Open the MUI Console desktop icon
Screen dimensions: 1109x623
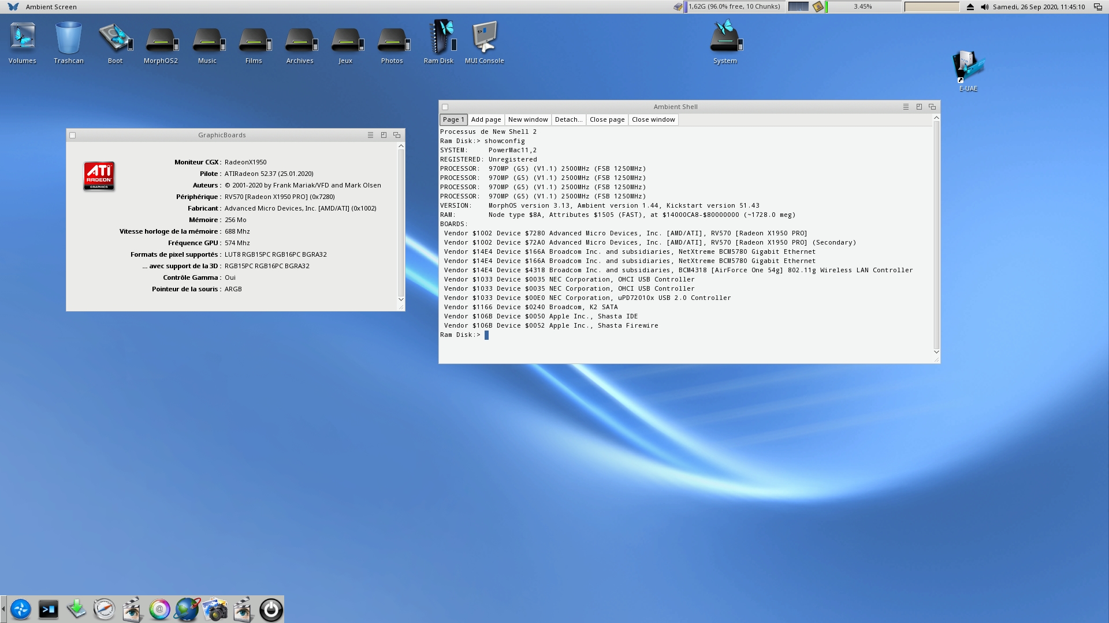click(x=484, y=39)
